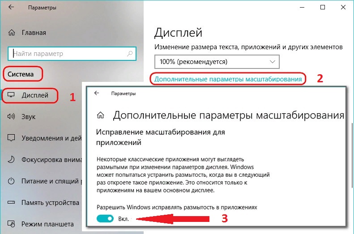Click the Система section heading

(21, 74)
